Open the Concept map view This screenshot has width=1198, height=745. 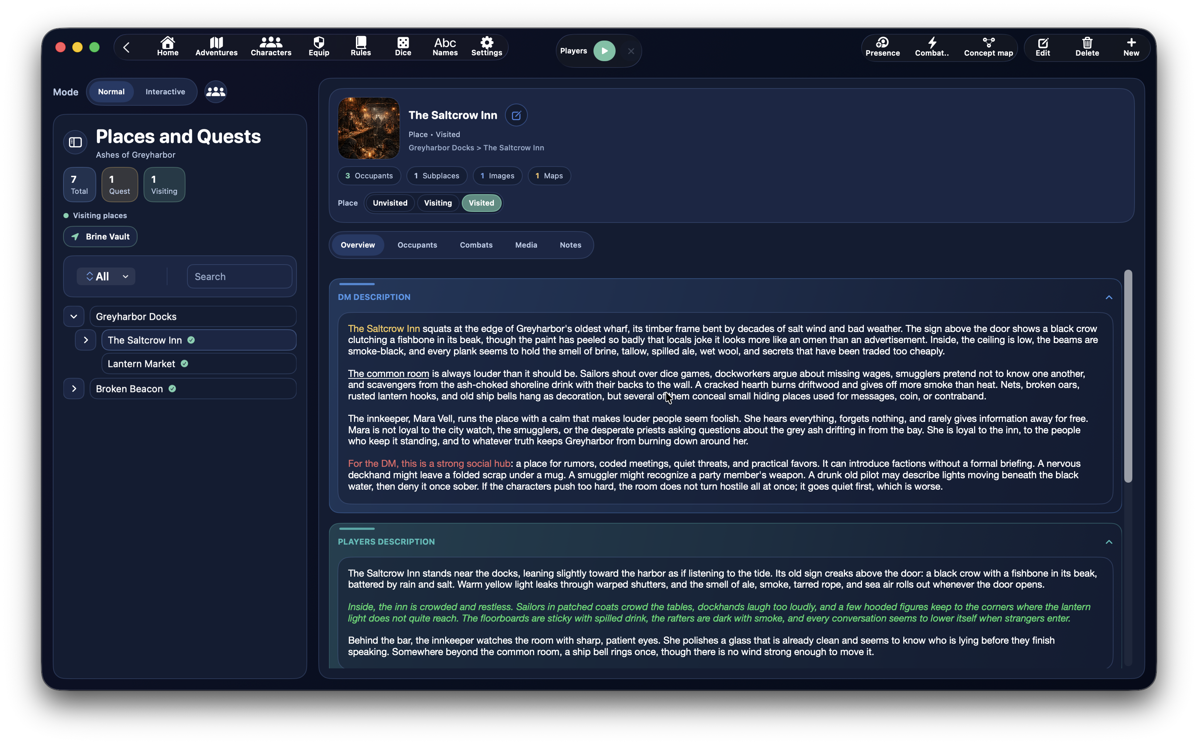point(988,47)
